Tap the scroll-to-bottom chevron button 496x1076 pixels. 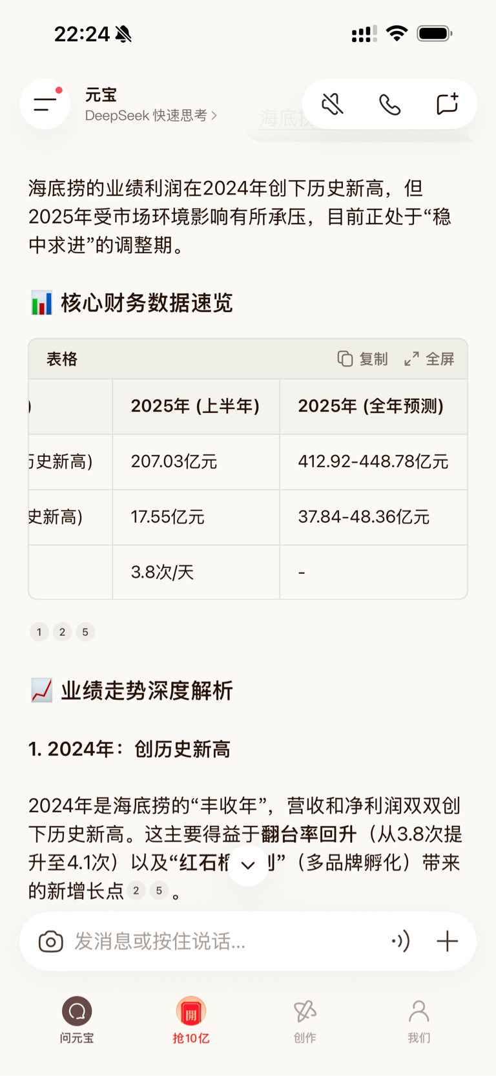click(x=248, y=865)
